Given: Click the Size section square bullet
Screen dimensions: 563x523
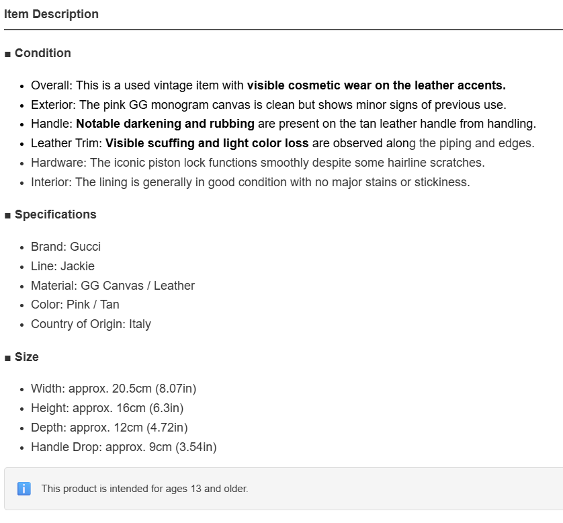Looking at the screenshot, I should (x=7, y=358).
